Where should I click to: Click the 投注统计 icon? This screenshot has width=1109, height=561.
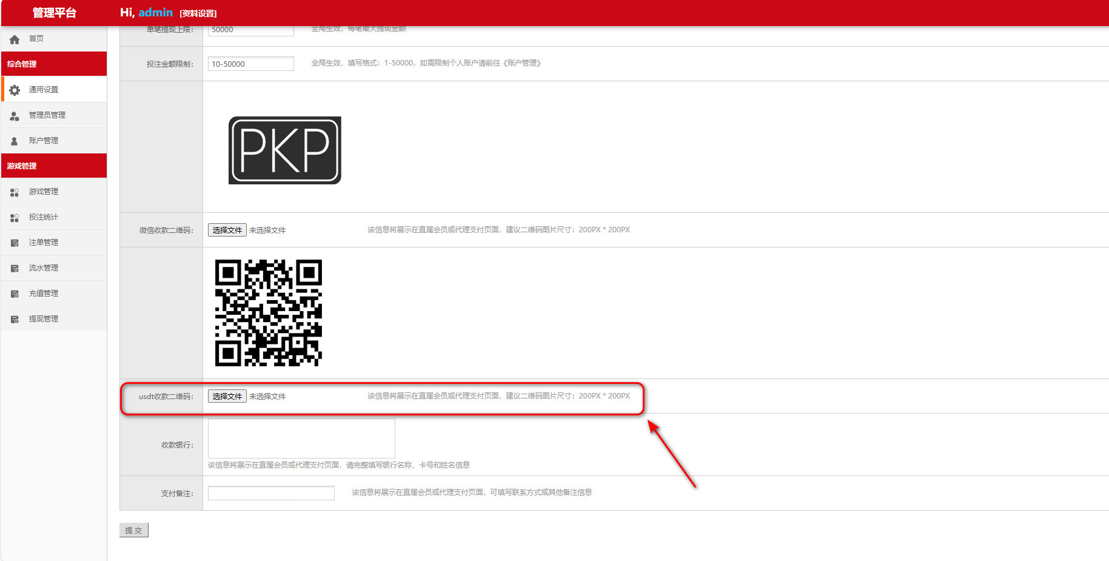click(15, 217)
